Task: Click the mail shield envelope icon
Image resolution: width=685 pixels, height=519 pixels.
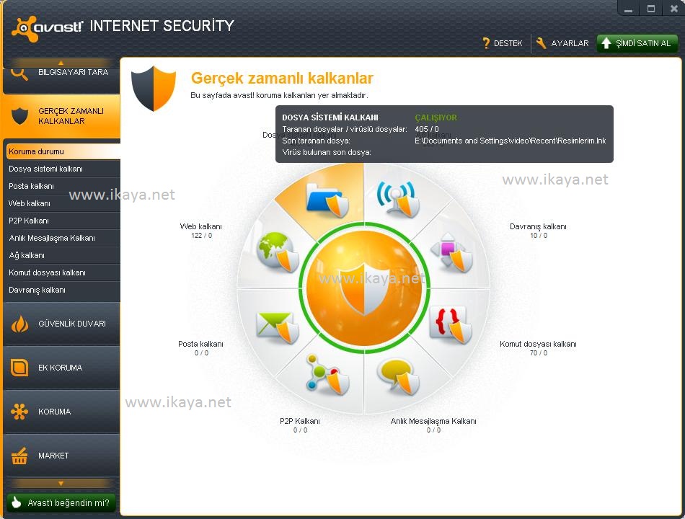Action: (x=278, y=327)
